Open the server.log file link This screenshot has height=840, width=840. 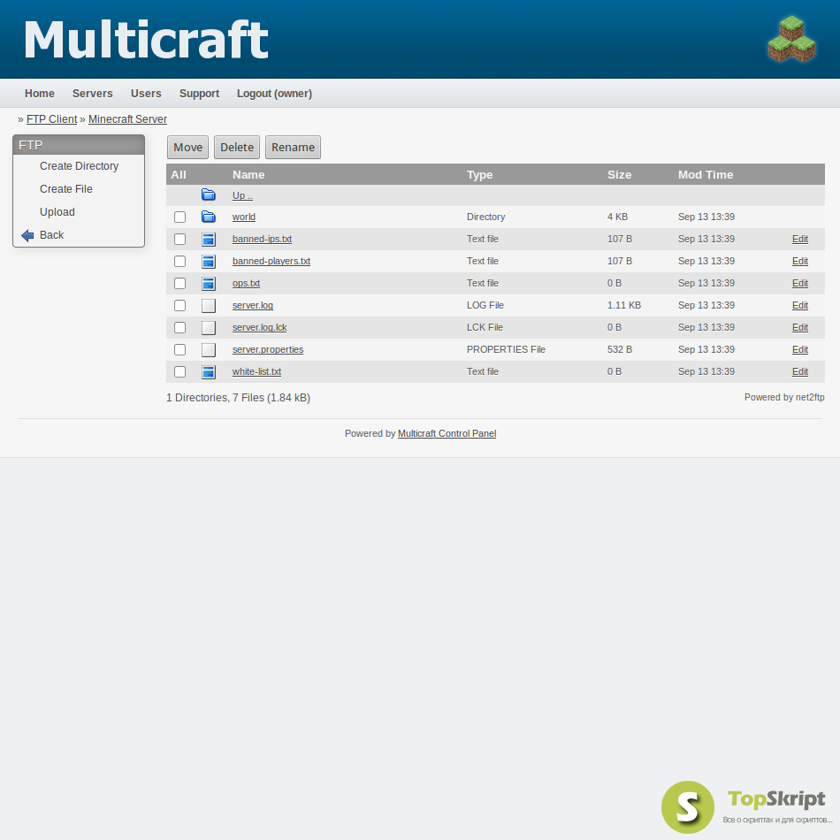click(x=253, y=305)
